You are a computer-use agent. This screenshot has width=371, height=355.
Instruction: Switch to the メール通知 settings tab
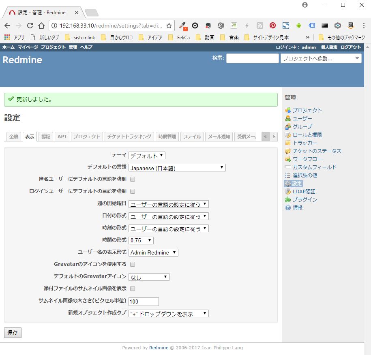coord(219,137)
